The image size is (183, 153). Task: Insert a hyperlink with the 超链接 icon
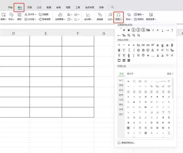click(100, 15)
